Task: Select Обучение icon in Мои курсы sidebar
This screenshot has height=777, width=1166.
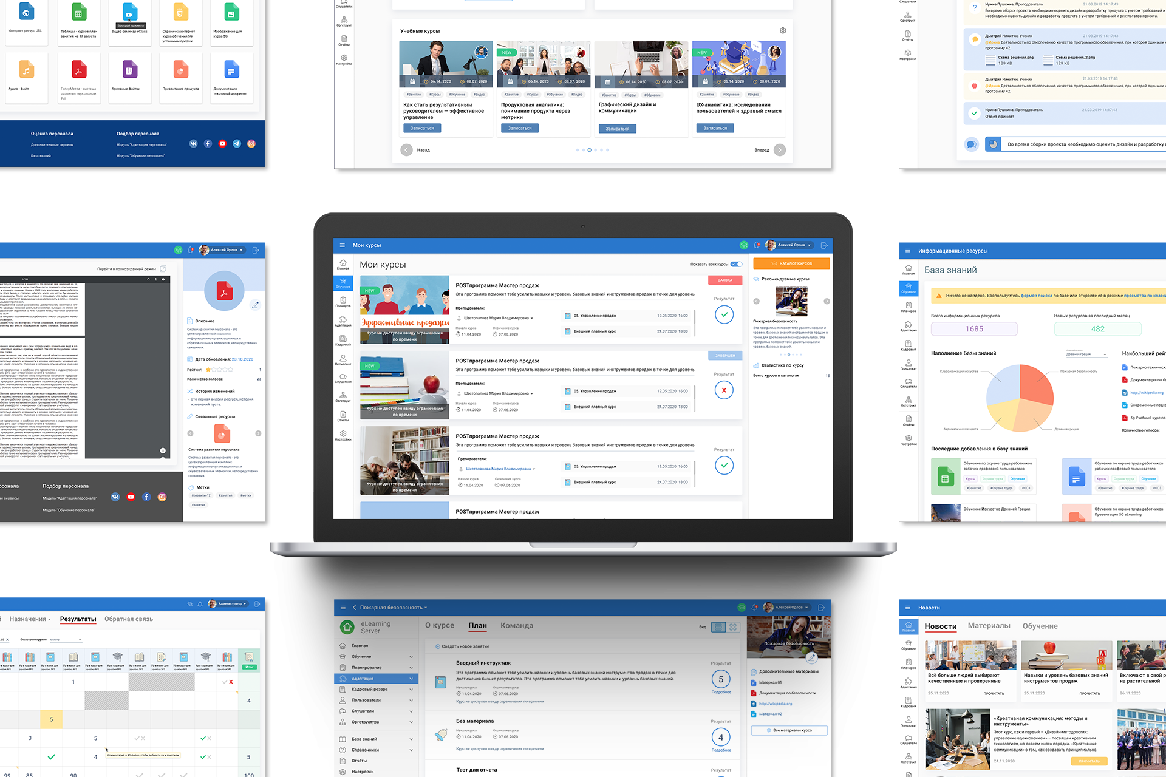Action: coord(343,283)
